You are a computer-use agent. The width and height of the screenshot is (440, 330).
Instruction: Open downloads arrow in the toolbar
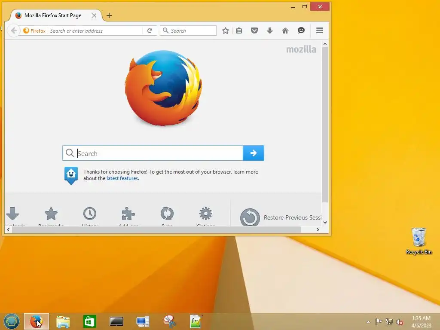tap(270, 31)
